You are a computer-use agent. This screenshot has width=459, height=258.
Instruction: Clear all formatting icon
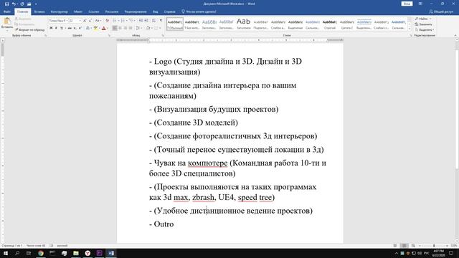107,21
